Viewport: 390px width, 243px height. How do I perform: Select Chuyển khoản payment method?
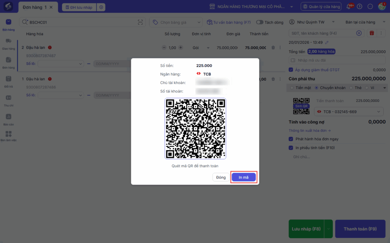tap(316, 88)
